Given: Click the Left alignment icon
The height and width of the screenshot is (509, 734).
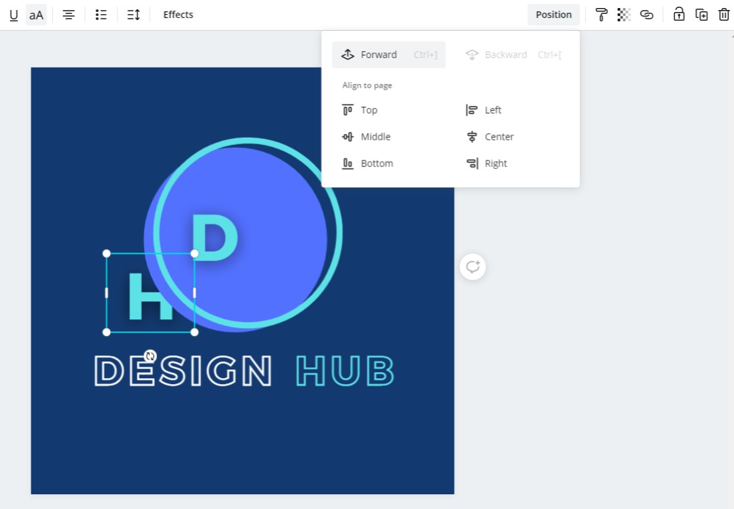Looking at the screenshot, I should [472, 110].
